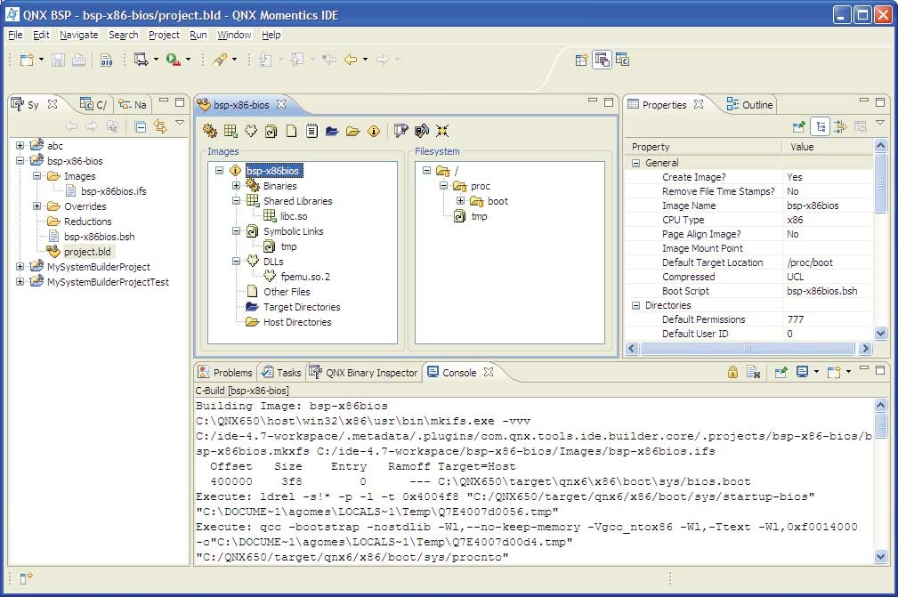Click the yellow info icon in editor toolbar
The image size is (898, 597).
(x=374, y=131)
